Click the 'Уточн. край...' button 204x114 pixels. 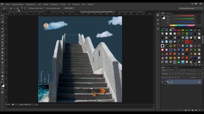pyautogui.click(x=69, y=8)
